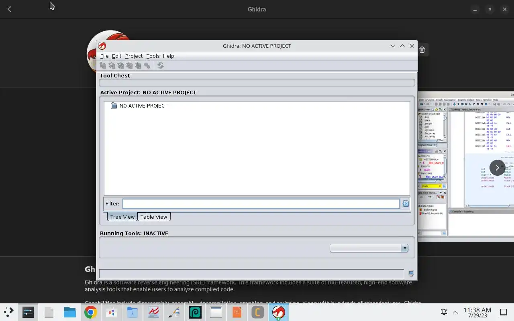Click the Ghidra dragon on the taskbar
The height and width of the screenshot is (321, 514).
[x=279, y=312]
